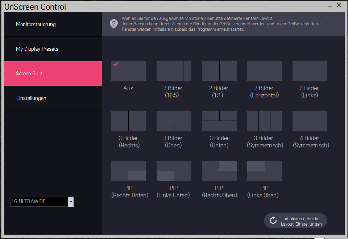348x239 pixels.
Task: Switch to the Screen Split section
Action: [53, 74]
